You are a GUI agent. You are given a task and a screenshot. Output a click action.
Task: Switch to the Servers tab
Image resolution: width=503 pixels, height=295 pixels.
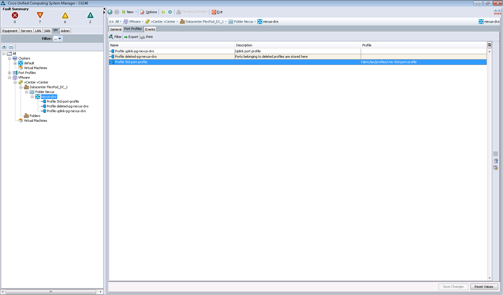(x=26, y=31)
